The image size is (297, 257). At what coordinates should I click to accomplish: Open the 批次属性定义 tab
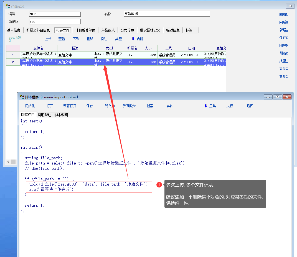(150, 30)
